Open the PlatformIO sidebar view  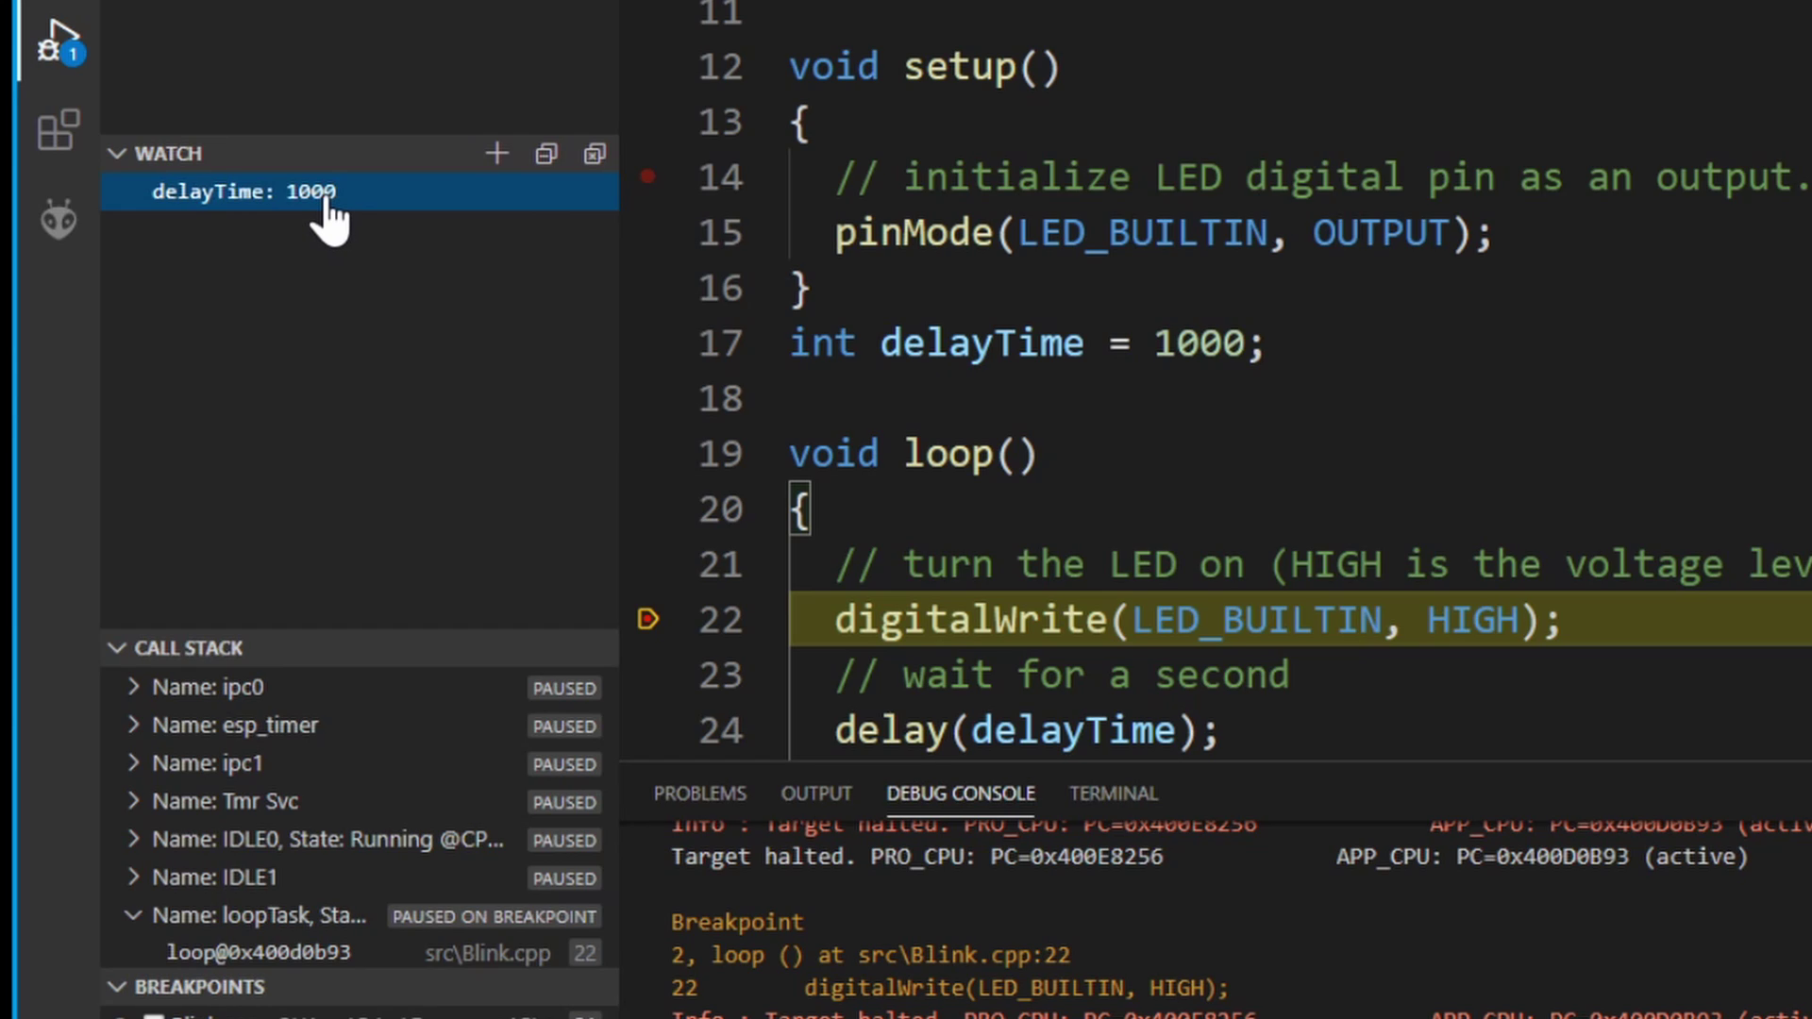pyautogui.click(x=58, y=219)
